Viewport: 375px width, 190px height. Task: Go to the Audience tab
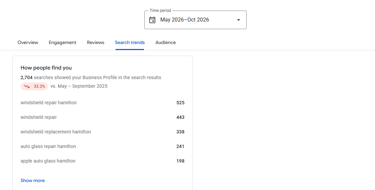tap(166, 42)
